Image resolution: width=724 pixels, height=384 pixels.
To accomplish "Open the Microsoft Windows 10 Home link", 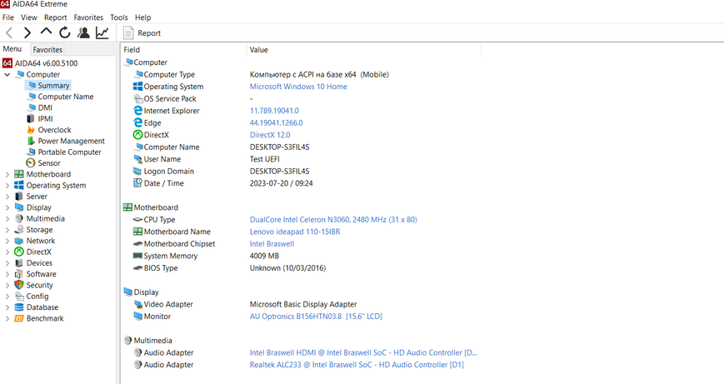I will pos(298,87).
